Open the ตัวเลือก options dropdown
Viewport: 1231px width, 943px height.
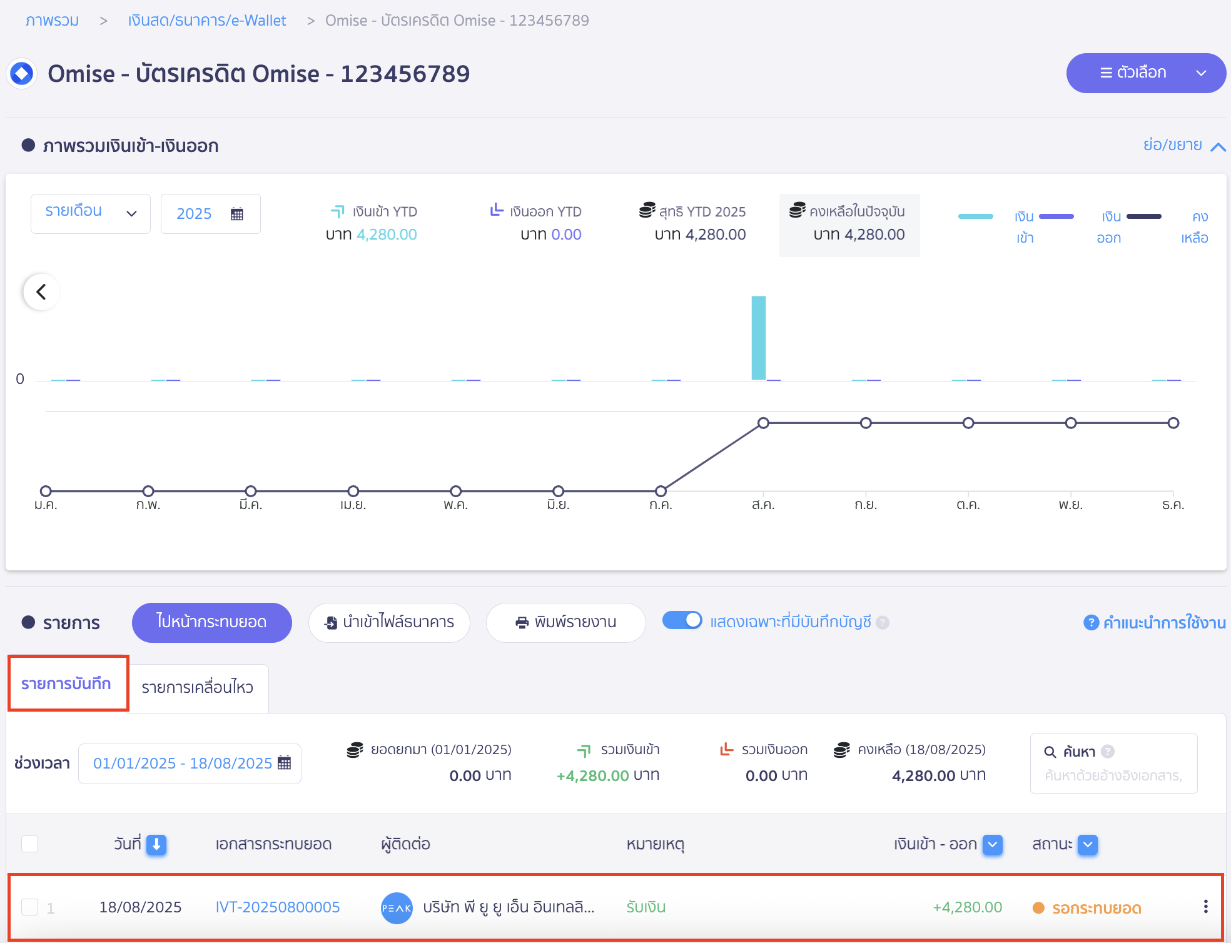1146,73
